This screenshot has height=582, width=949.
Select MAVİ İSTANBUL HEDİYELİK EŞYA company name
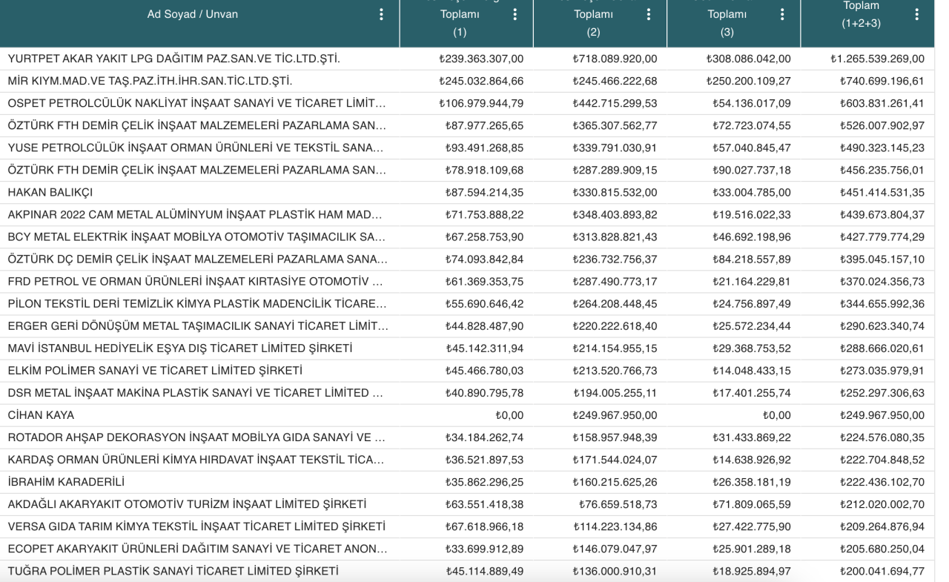[x=179, y=348]
